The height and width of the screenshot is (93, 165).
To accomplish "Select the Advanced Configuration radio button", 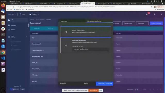I will click(x=66, y=45).
